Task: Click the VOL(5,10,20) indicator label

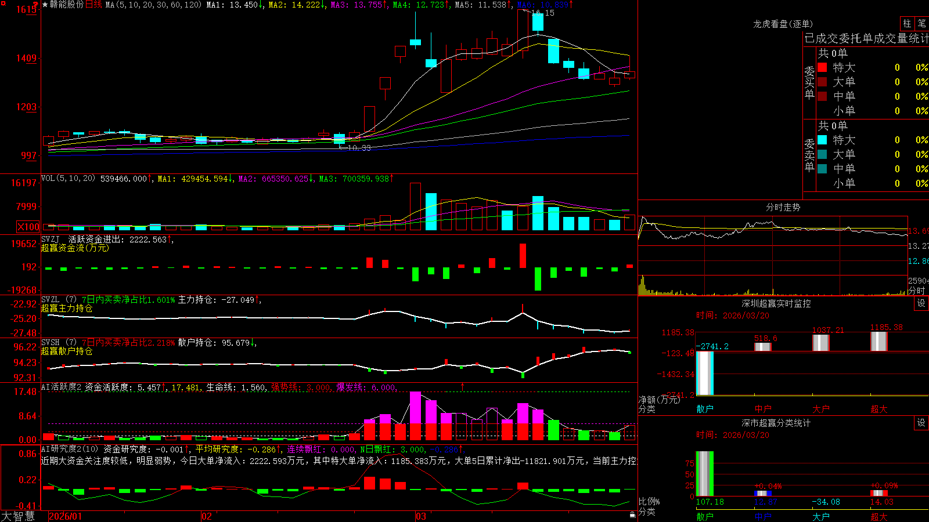Action: 68,179
